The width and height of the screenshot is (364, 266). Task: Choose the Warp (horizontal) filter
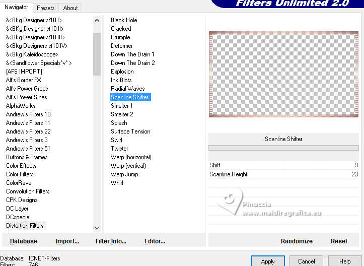pyautogui.click(x=131, y=157)
